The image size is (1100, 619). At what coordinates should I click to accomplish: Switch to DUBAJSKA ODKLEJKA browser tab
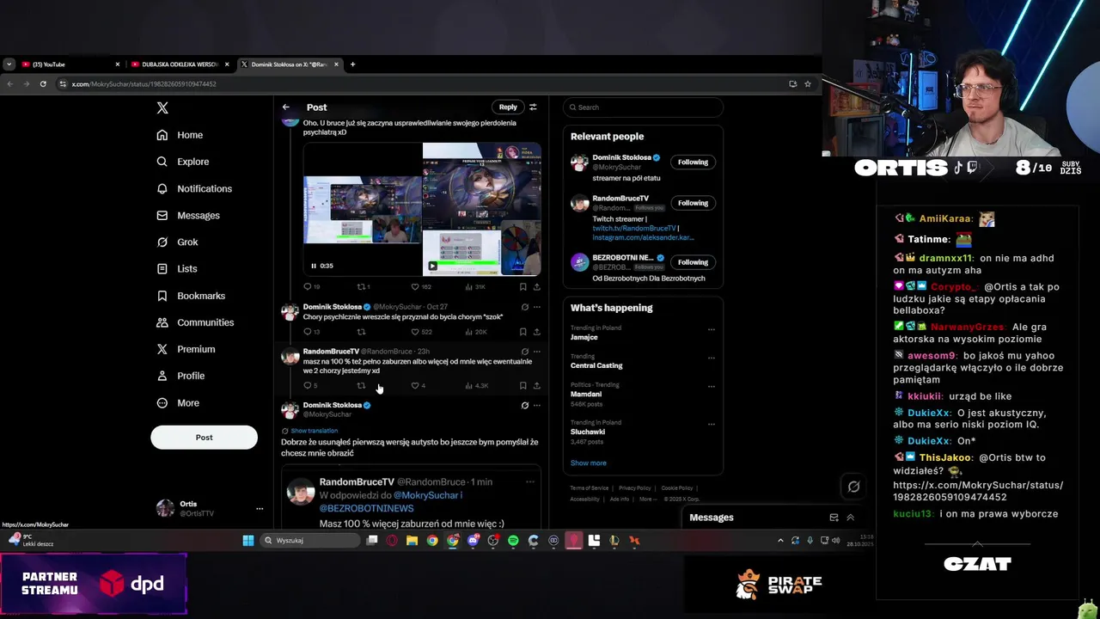tap(180, 64)
